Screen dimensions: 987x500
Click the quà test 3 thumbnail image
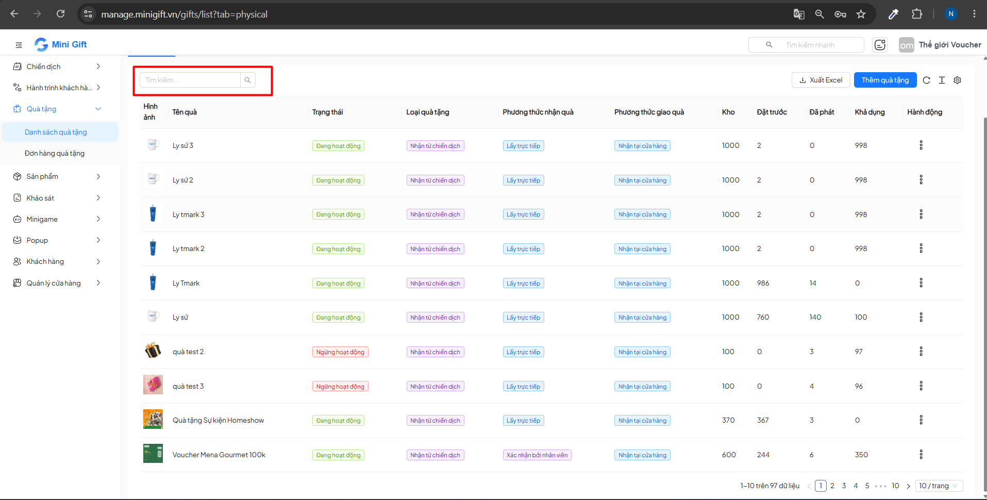pyautogui.click(x=153, y=385)
